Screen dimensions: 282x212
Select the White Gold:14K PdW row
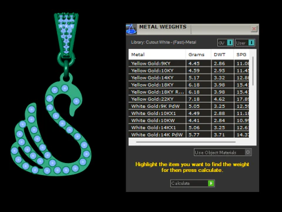[189, 135]
